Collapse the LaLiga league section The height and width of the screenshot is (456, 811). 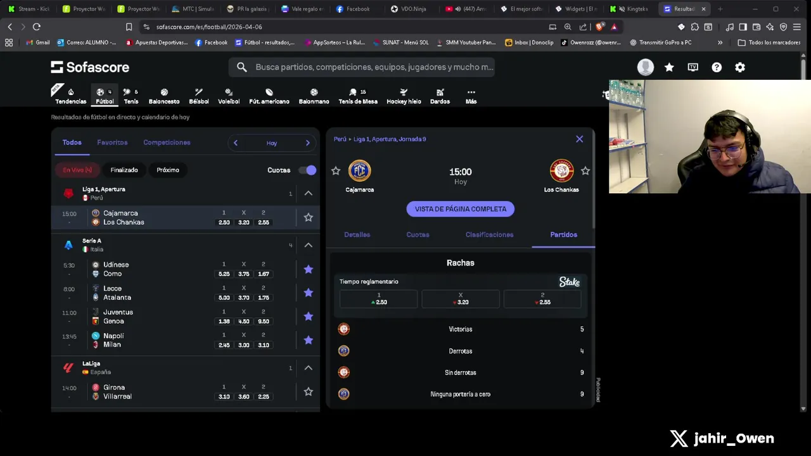309,368
